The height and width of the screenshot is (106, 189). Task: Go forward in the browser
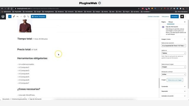point(5,9)
